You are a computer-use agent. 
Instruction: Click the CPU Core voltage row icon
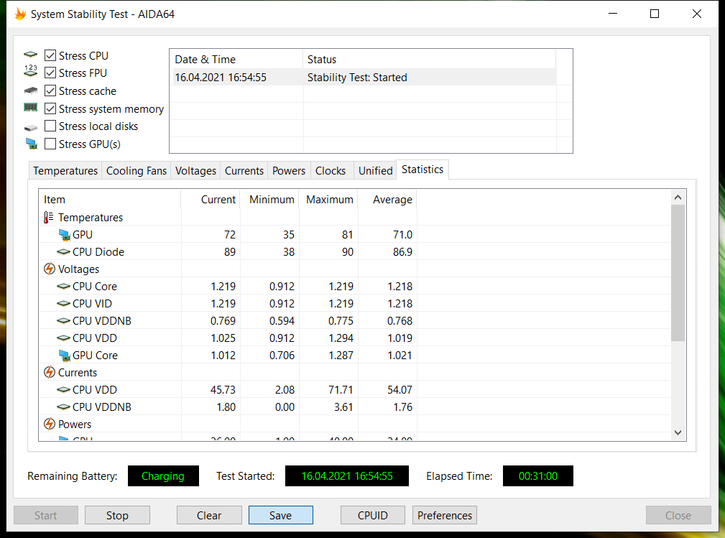click(x=63, y=287)
